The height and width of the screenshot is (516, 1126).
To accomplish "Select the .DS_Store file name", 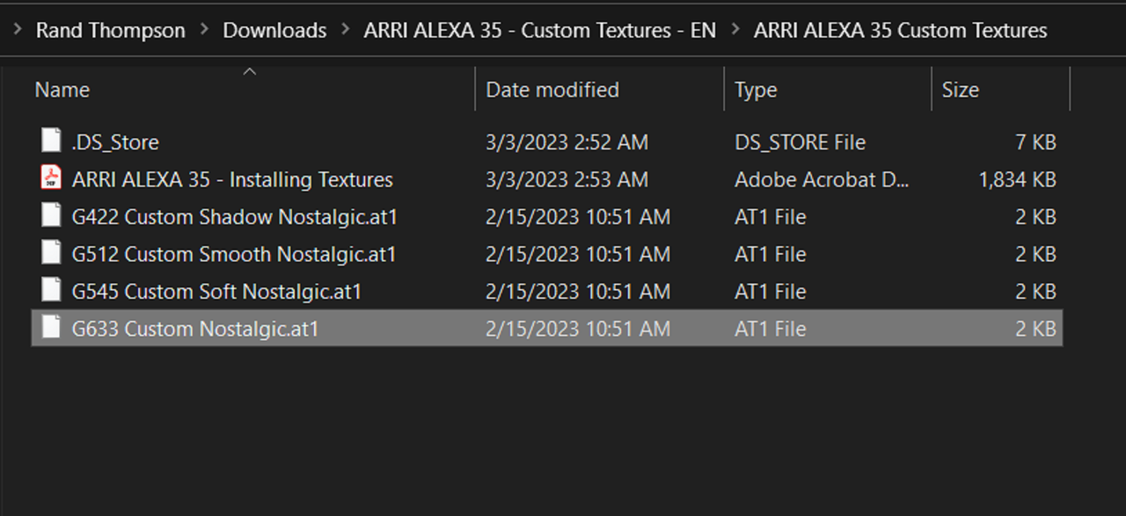I will tap(115, 142).
